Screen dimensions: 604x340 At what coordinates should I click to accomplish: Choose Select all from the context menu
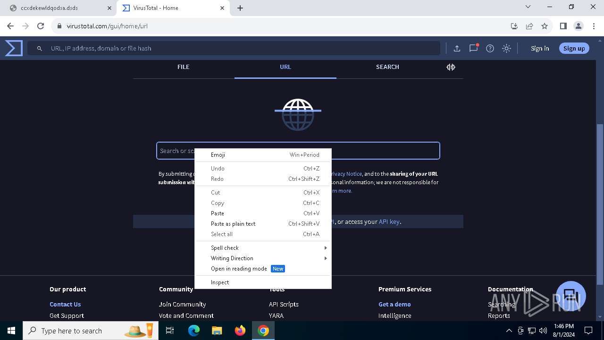[263, 234]
